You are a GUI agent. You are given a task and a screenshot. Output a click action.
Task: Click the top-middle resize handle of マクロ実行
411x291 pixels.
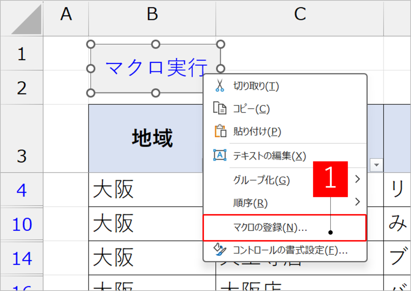156,44
